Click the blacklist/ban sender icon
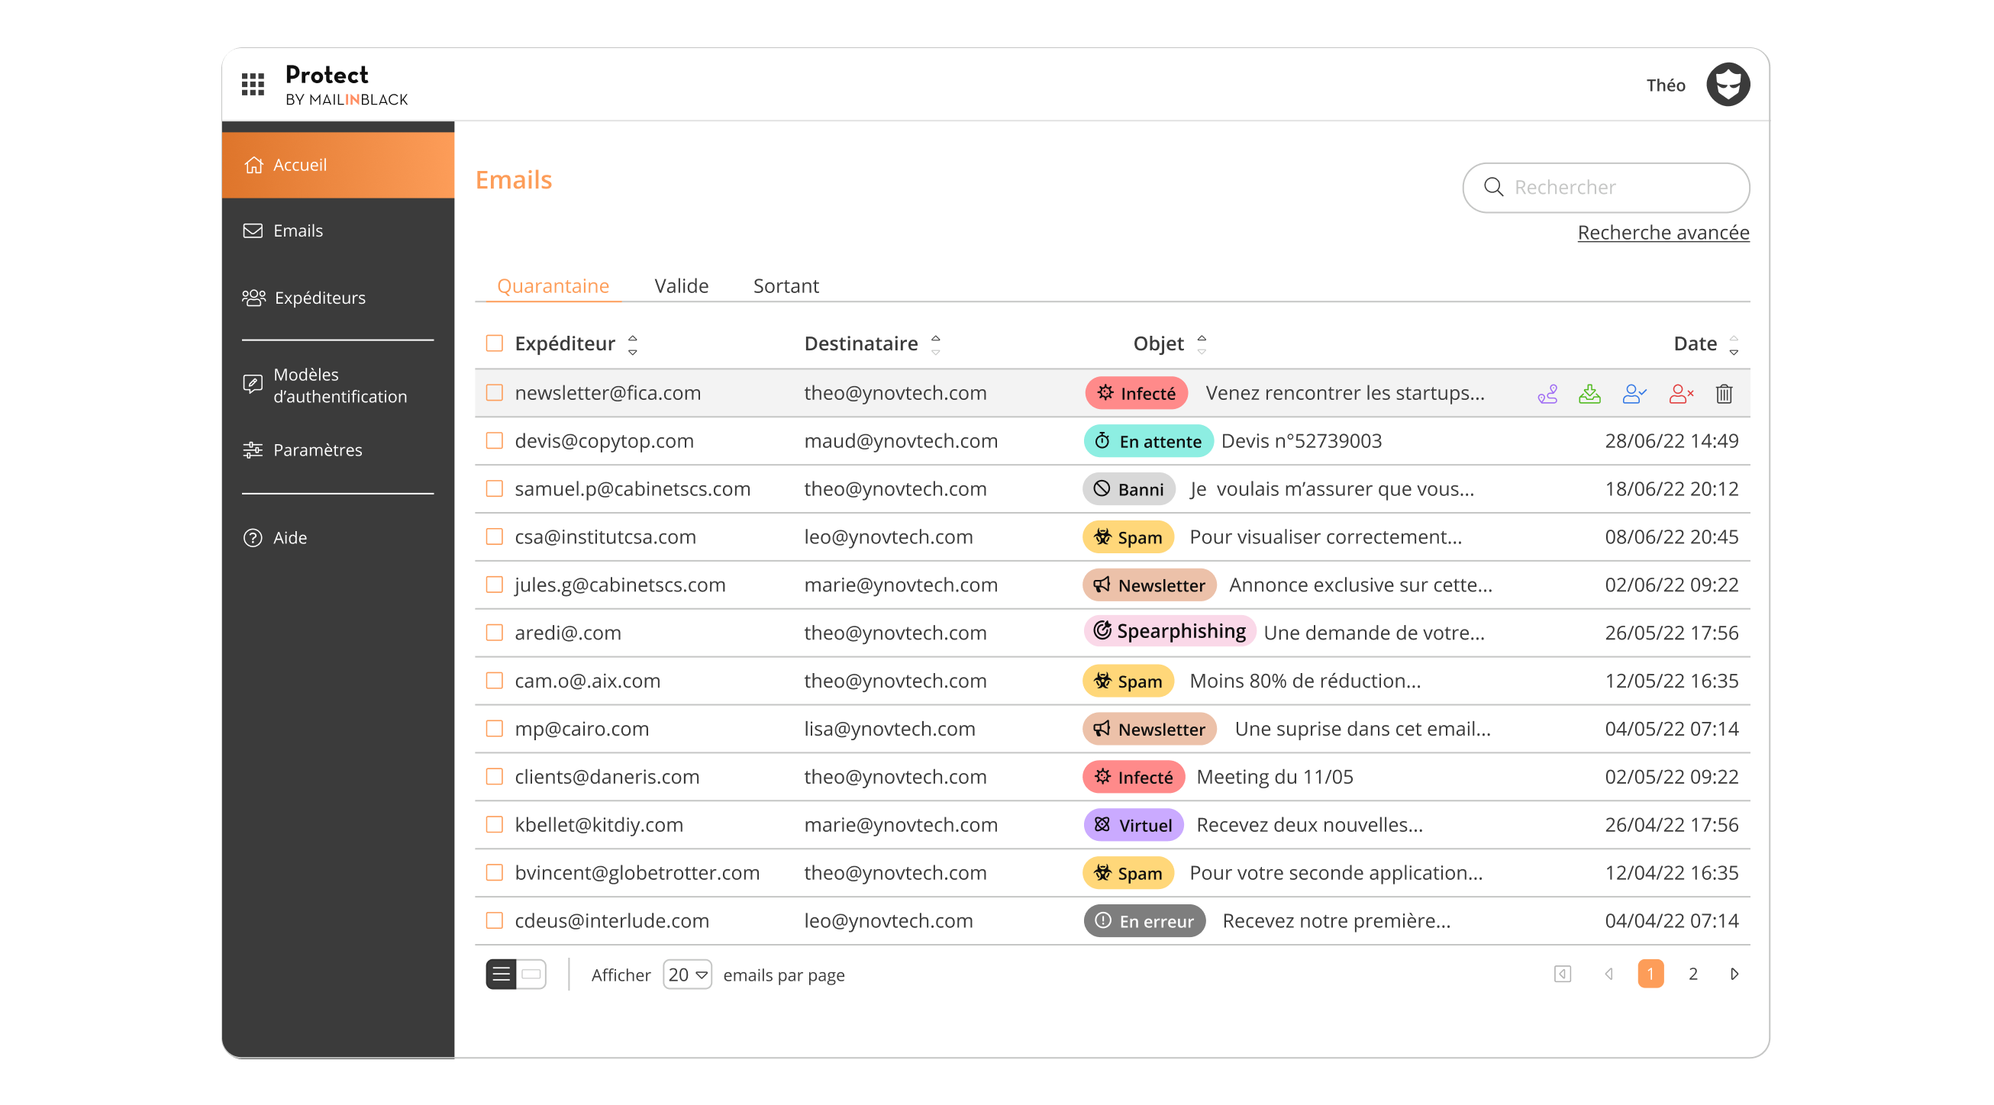Screen dimensions: 1994x1105 pos(1678,393)
